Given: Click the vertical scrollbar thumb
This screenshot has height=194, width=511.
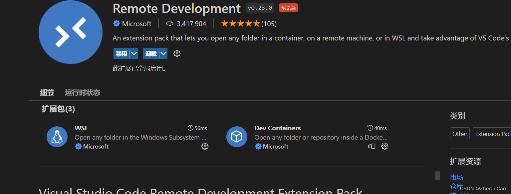Looking at the screenshot, I should click(x=437, y=175).
